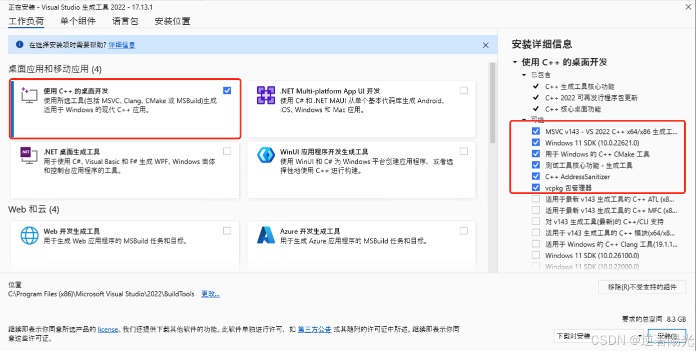The width and height of the screenshot is (696, 351).
Task: Collapse 使用 C++ 的桌面开发 details section
Action: 515,62
